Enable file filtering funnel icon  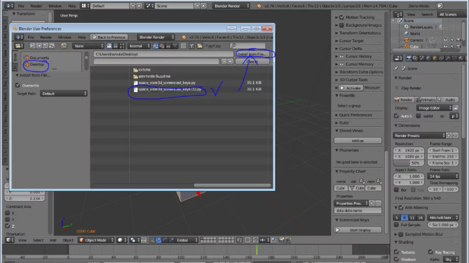click(192, 46)
